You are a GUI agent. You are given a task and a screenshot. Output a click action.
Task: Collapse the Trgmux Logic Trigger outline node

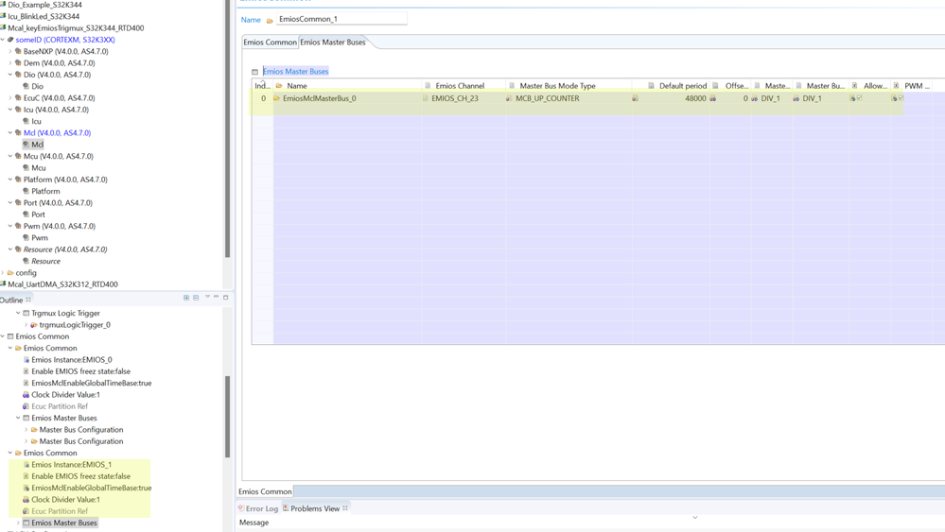(18, 313)
